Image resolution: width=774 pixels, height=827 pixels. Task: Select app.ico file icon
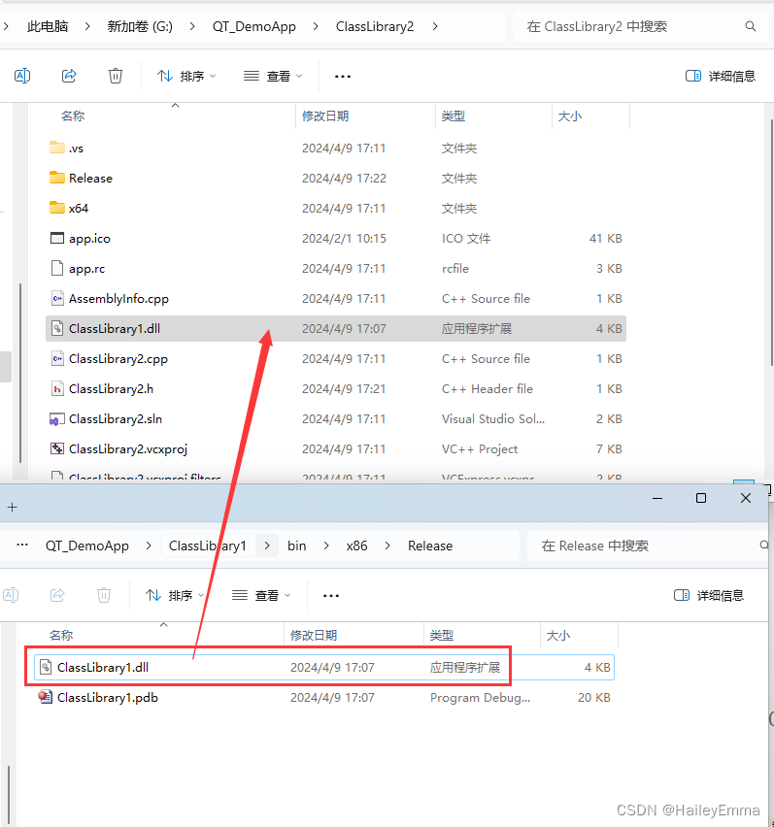(x=57, y=238)
